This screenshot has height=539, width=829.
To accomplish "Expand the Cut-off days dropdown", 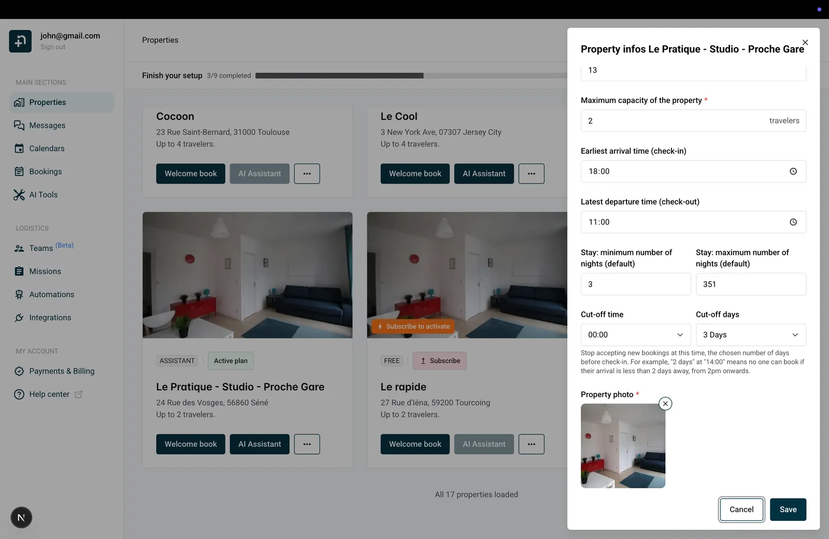I will (751, 335).
